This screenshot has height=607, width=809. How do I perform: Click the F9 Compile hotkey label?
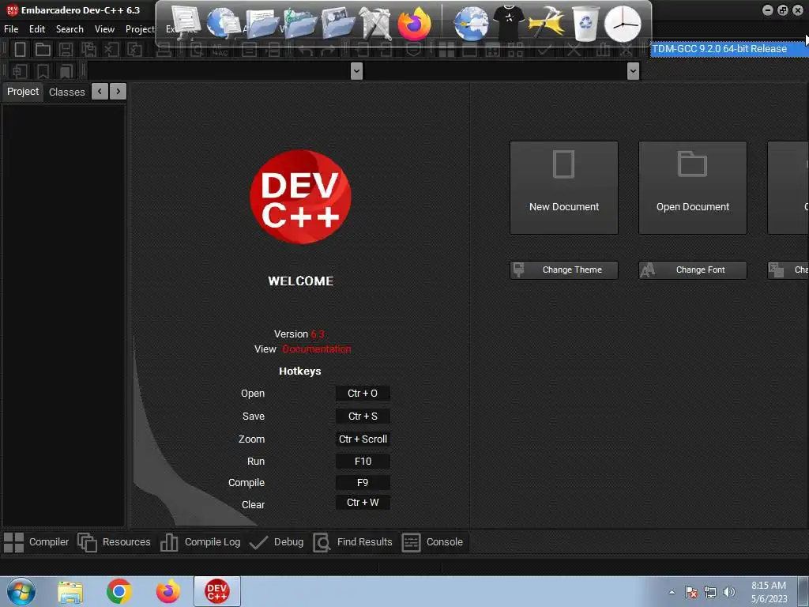click(x=363, y=483)
